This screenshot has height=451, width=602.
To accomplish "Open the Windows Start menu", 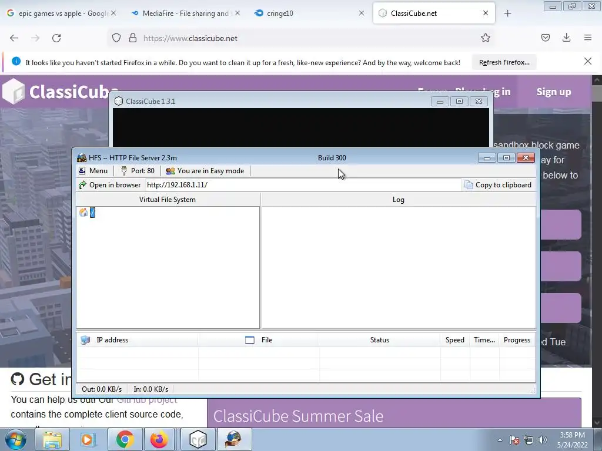I will (15, 439).
